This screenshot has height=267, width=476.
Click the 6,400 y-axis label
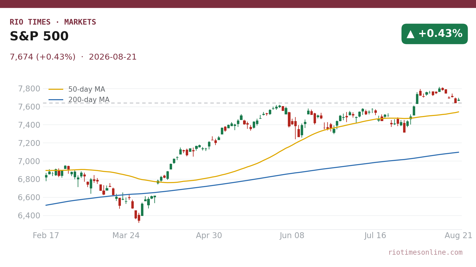[29, 216]
